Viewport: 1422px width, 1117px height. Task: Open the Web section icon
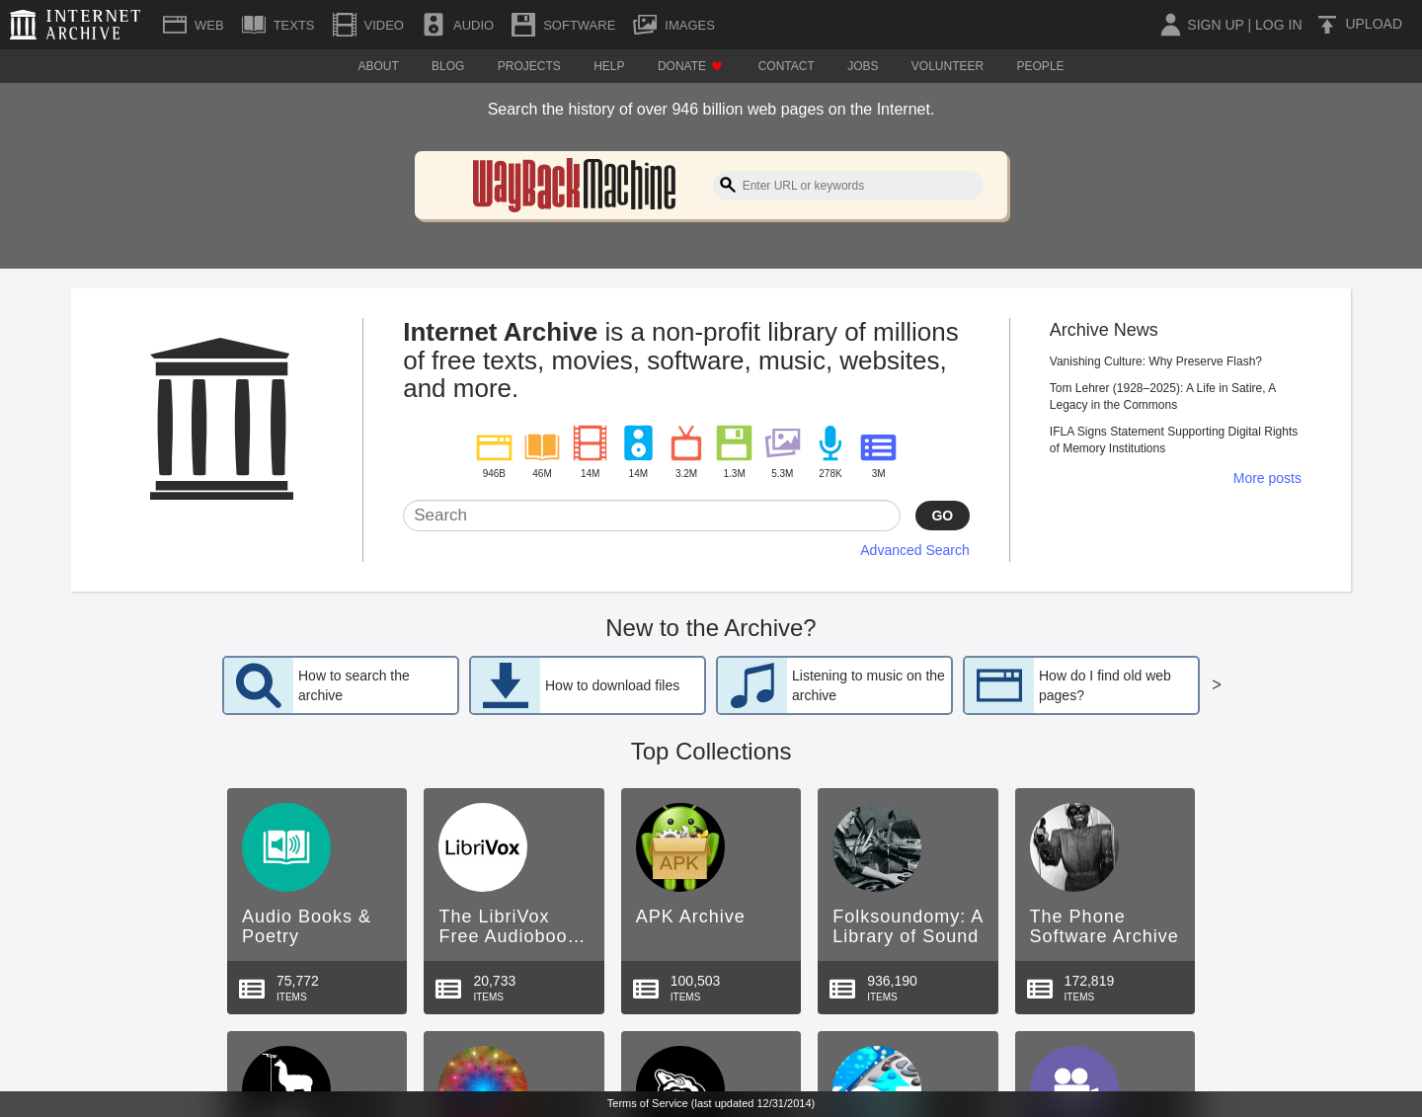pos(175,25)
